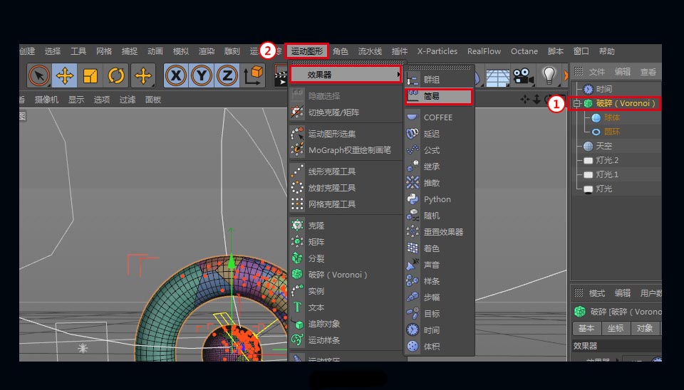The width and height of the screenshot is (684, 390).
Task: Click the coordinate system cube icon
Action: 253,75
